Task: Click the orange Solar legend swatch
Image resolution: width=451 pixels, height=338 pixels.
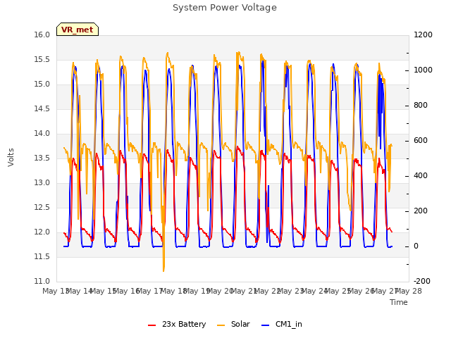Action: (x=221, y=325)
